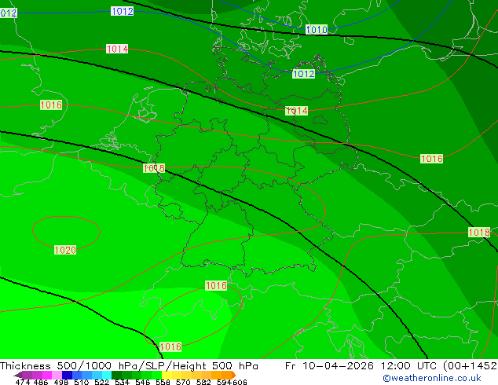Click the dark navy blue legend segment
Image resolution: width=498 pixels, height=385 pixels.
coord(67,375)
